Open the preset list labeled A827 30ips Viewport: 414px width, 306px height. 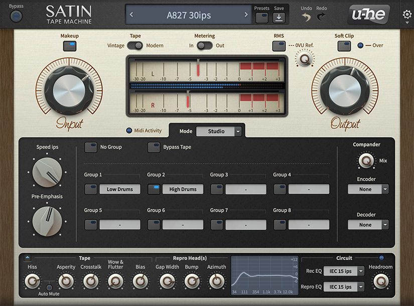pyautogui.click(x=188, y=15)
